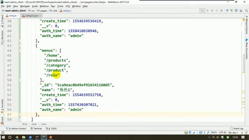The width and height of the screenshot is (249, 140).
Task: Collapse the menus array at line 44
Action: click(21, 51)
